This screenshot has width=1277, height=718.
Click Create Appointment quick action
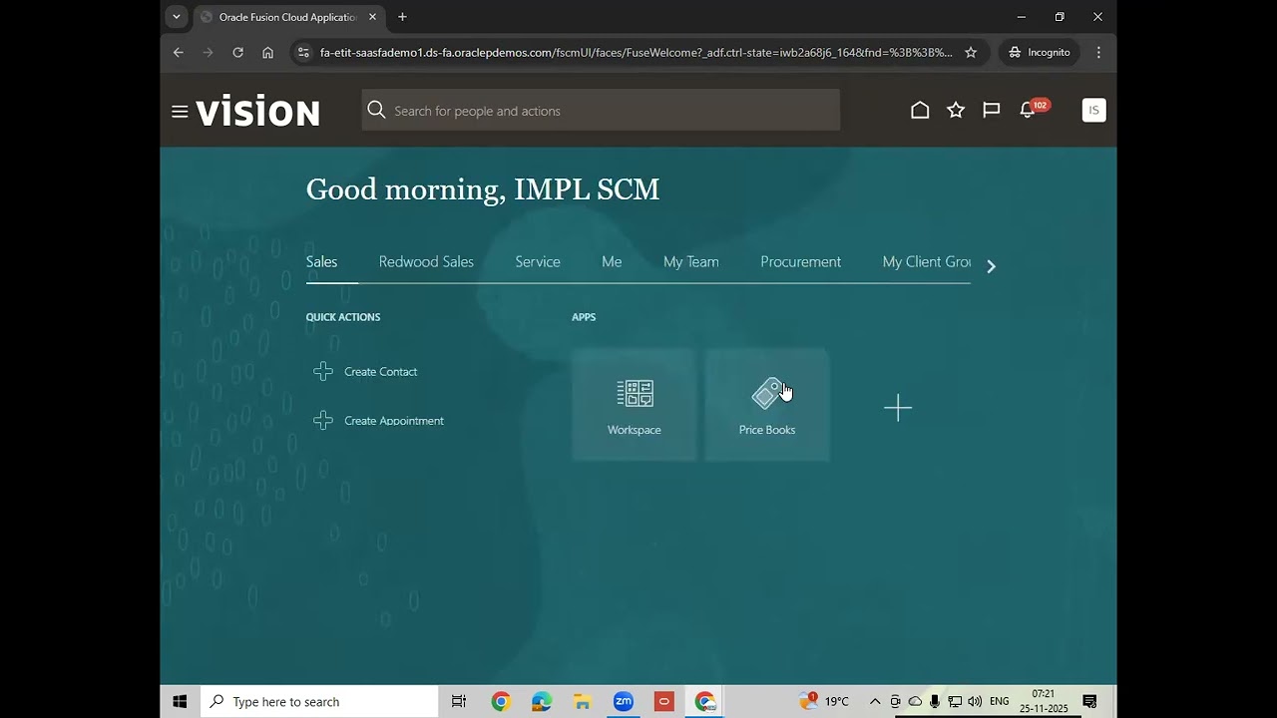click(394, 421)
